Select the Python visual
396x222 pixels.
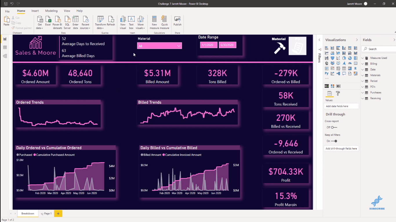327,73
